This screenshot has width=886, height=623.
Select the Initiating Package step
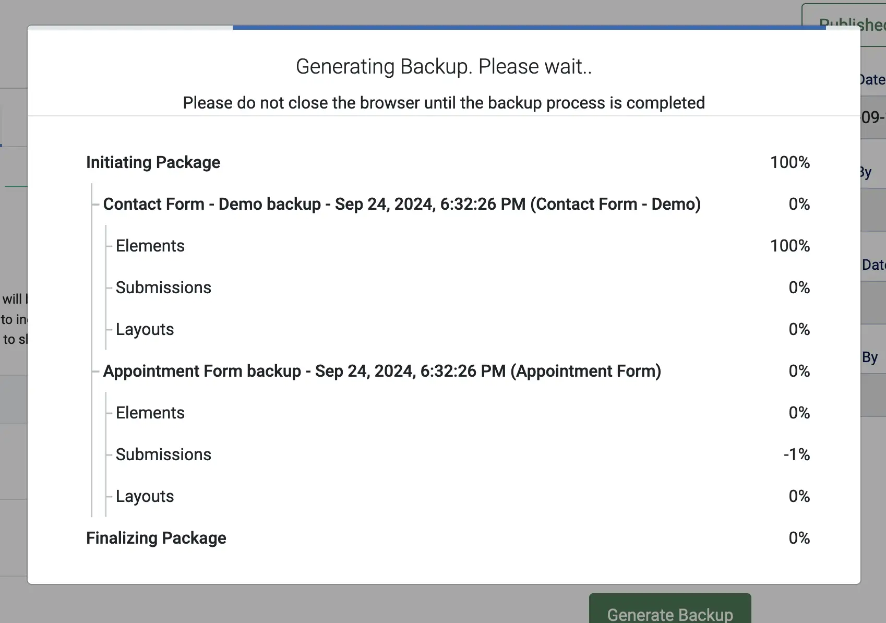point(153,162)
